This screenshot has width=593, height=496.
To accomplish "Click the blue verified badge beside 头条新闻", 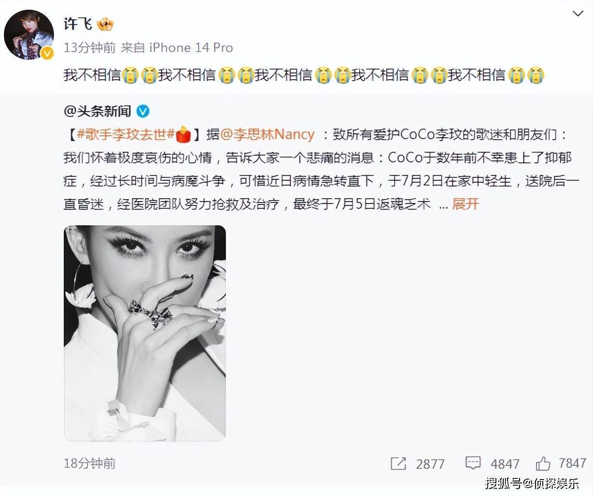I will [x=143, y=111].
